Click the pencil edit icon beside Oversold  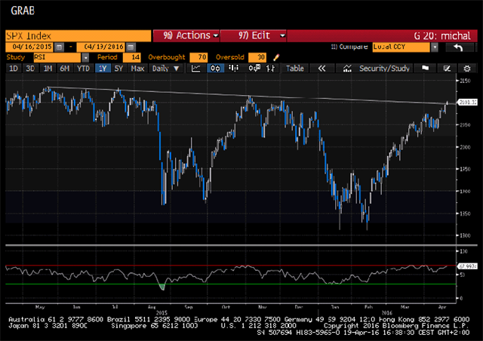coord(276,57)
